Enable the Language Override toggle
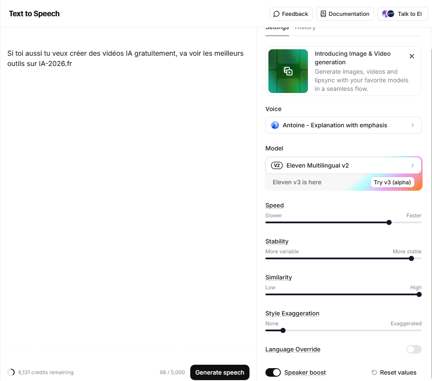 414,349
